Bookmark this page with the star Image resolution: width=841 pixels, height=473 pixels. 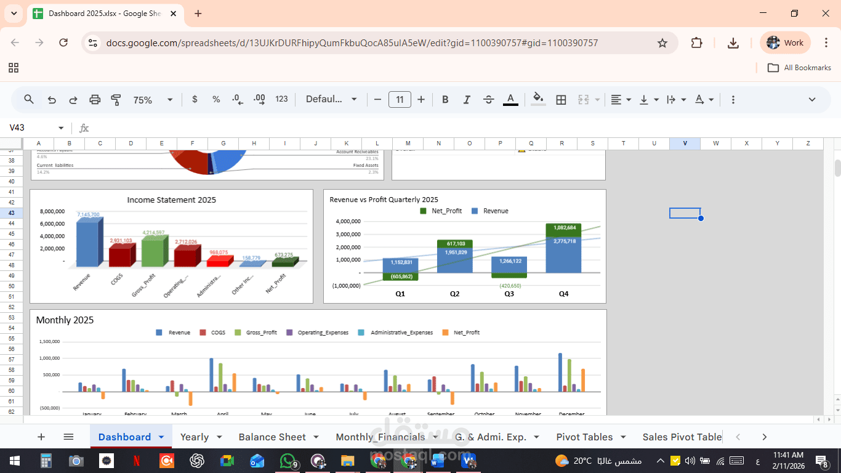point(662,42)
